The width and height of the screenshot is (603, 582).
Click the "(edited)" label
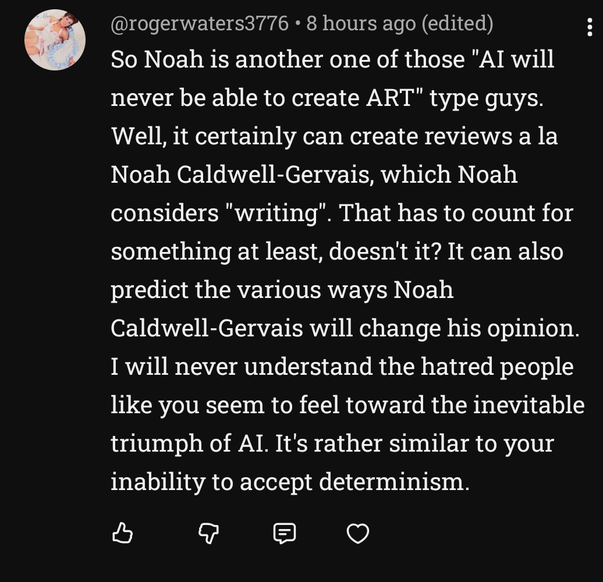pyautogui.click(x=456, y=23)
